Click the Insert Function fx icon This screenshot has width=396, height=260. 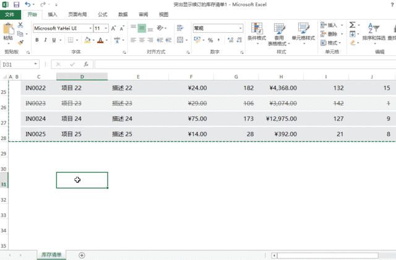(85, 64)
